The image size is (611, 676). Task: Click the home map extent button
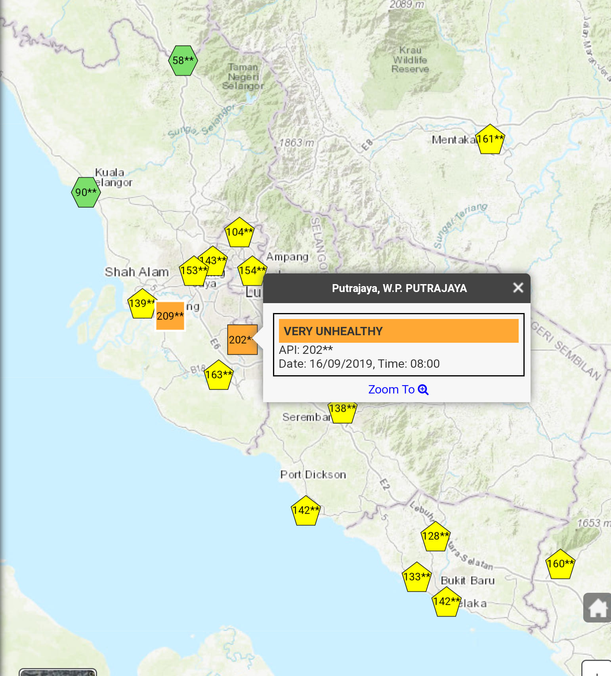[598, 607]
